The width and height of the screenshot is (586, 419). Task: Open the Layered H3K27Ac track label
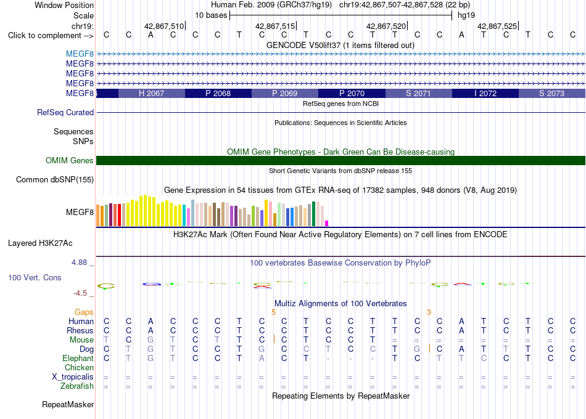coord(40,243)
